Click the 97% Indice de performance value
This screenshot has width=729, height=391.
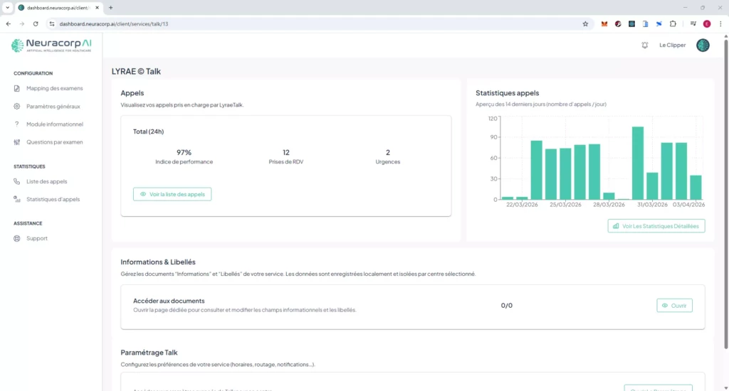(184, 152)
